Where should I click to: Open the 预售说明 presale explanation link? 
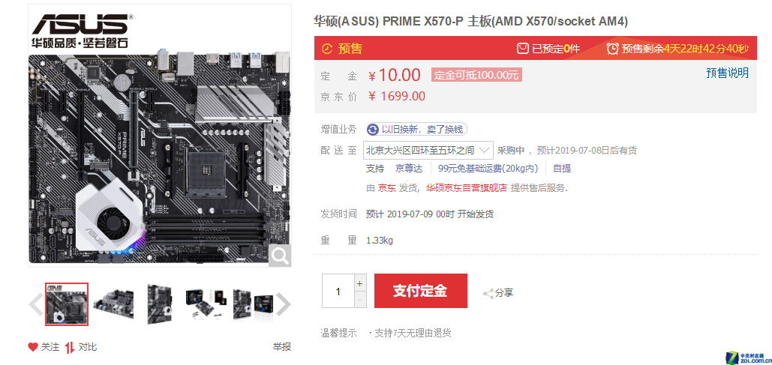[x=727, y=73]
